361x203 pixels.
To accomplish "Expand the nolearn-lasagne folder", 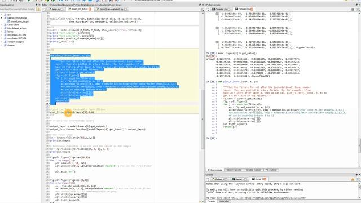I will coord(1,42).
